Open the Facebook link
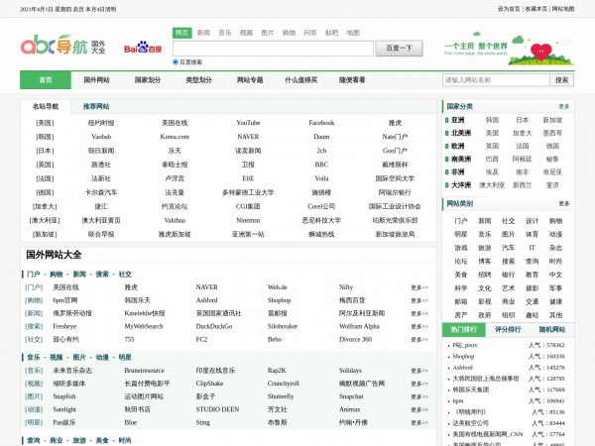The image size is (595, 446). 321,123
